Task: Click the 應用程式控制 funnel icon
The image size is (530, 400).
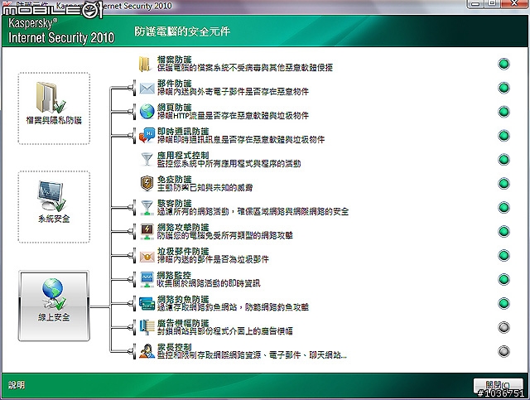Action: (x=147, y=159)
